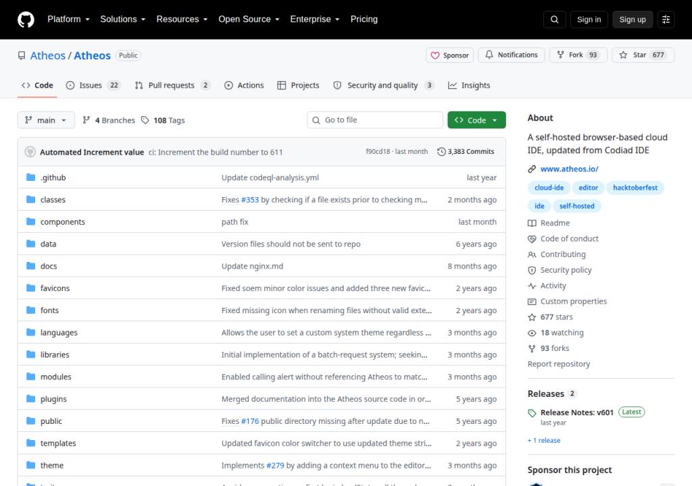The height and width of the screenshot is (486, 692).
Task: View the 4 Branches link
Action: pyautogui.click(x=109, y=120)
